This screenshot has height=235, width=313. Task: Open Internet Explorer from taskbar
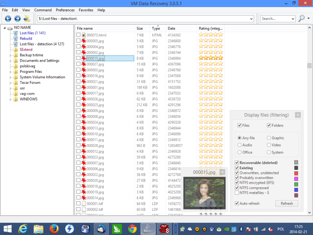point(23,229)
